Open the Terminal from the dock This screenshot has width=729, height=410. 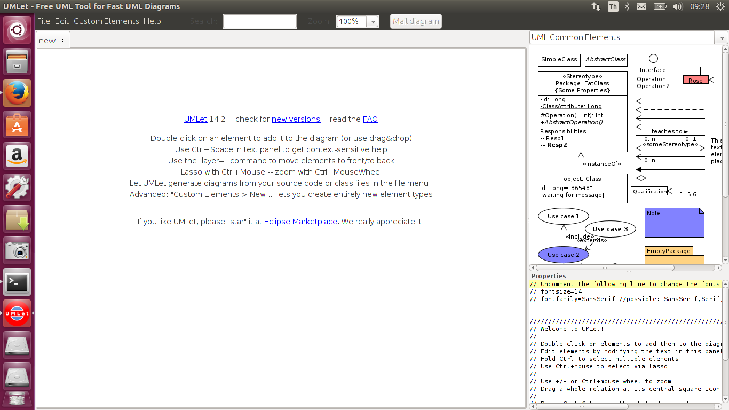[x=17, y=282]
